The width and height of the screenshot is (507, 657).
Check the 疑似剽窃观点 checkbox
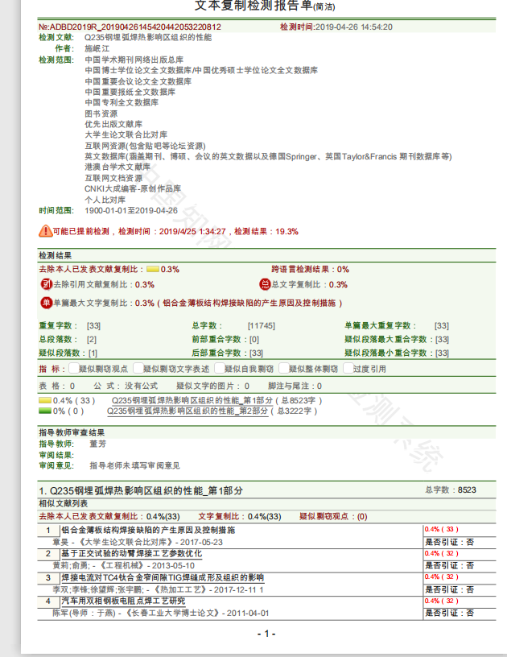[x=74, y=368]
